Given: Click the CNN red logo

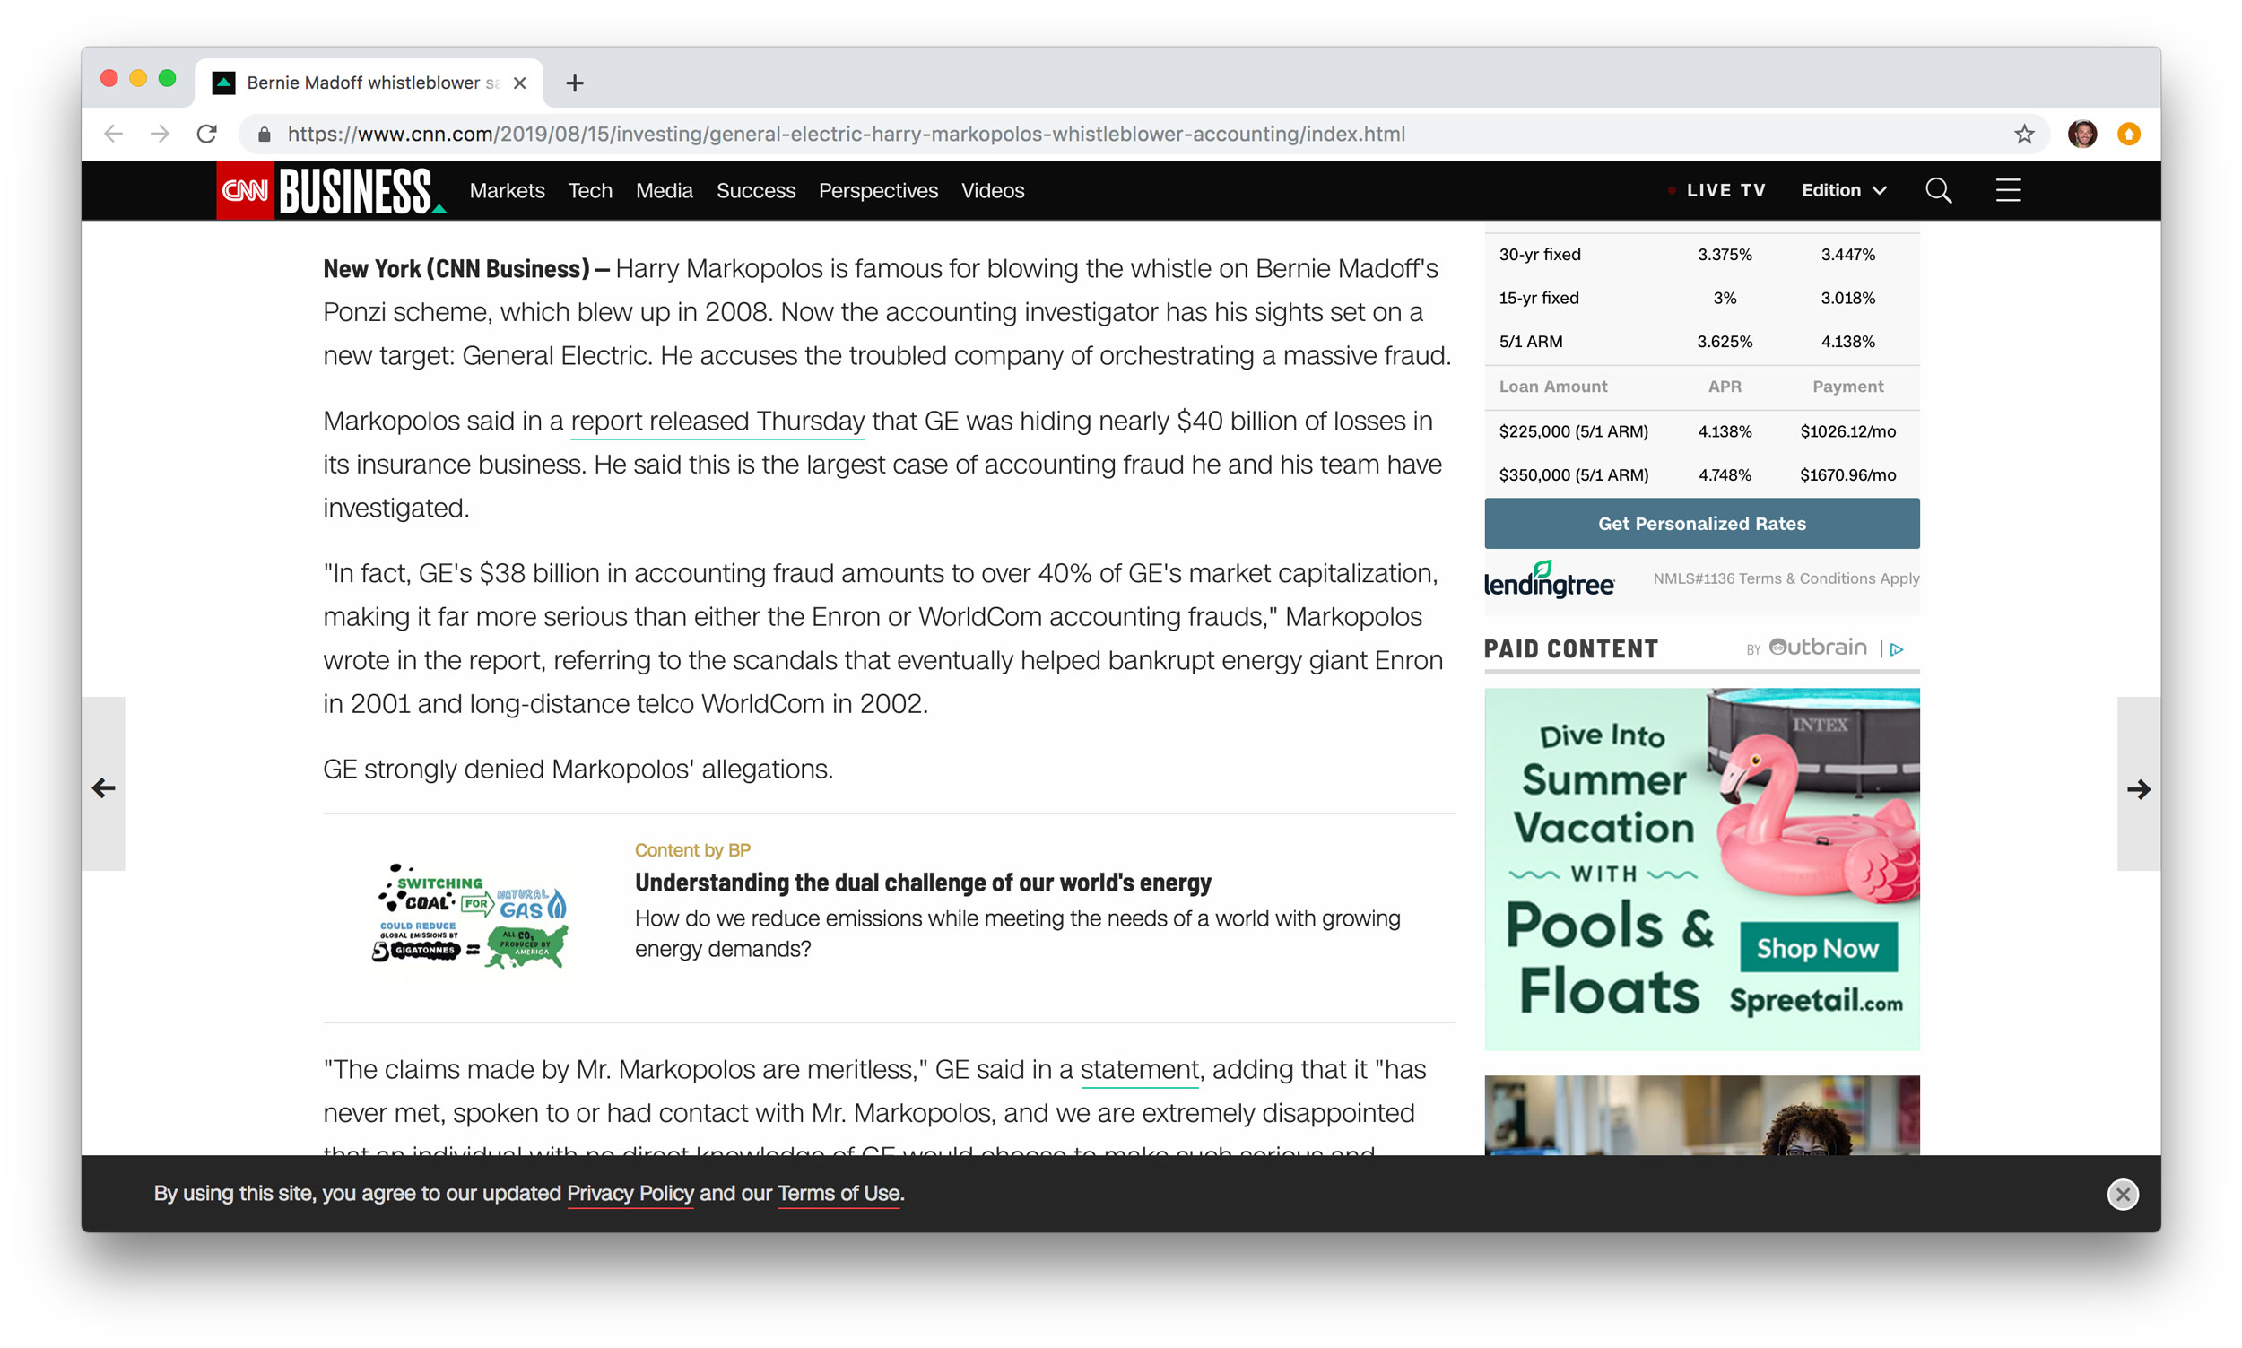Looking at the screenshot, I should coord(245,191).
